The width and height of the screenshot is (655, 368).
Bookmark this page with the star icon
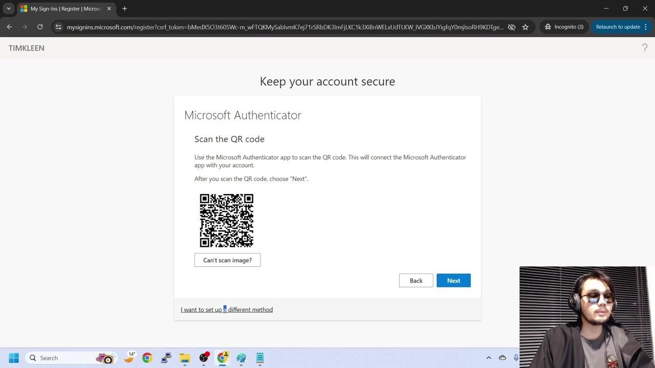(x=525, y=27)
